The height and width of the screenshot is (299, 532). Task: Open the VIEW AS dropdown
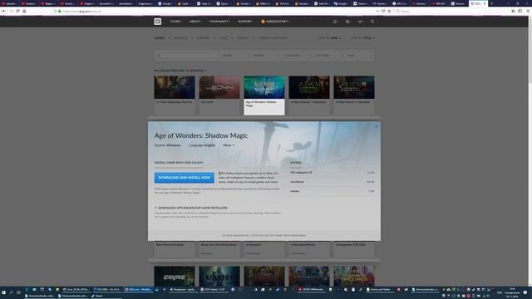[329, 38]
